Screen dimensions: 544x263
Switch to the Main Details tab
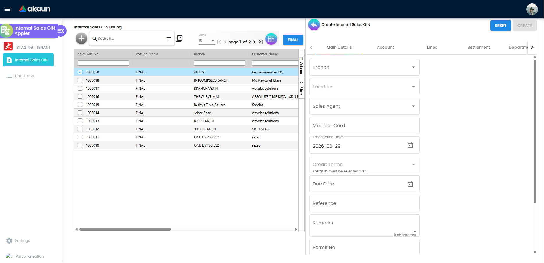[x=339, y=47]
